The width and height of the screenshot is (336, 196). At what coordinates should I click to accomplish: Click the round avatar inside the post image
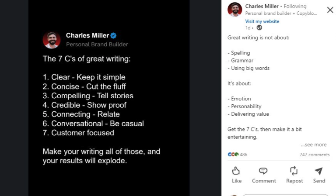coord(52,40)
